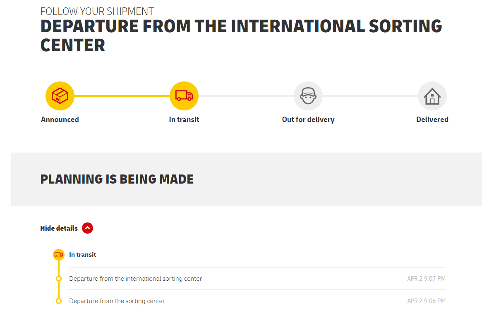Image resolution: width=482 pixels, height=325 pixels.
Task: Click the international sorting center timeline dot
Action: tap(59, 279)
